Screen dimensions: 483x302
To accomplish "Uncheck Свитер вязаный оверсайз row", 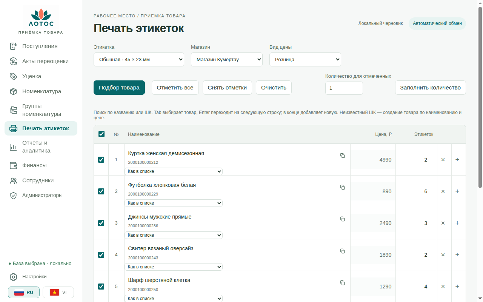I will click(x=101, y=255).
